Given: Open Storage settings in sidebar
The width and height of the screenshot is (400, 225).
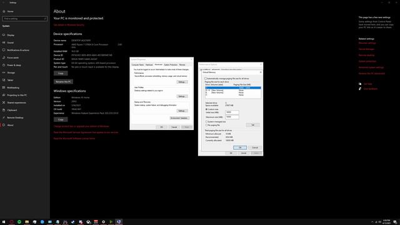Looking at the screenshot, I should click(x=11, y=72).
